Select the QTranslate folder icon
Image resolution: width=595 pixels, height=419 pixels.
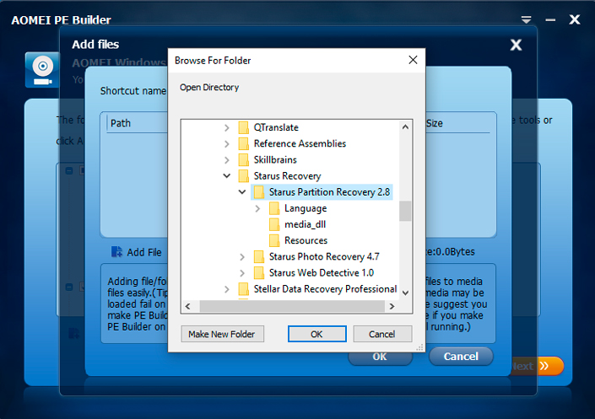[243, 127]
